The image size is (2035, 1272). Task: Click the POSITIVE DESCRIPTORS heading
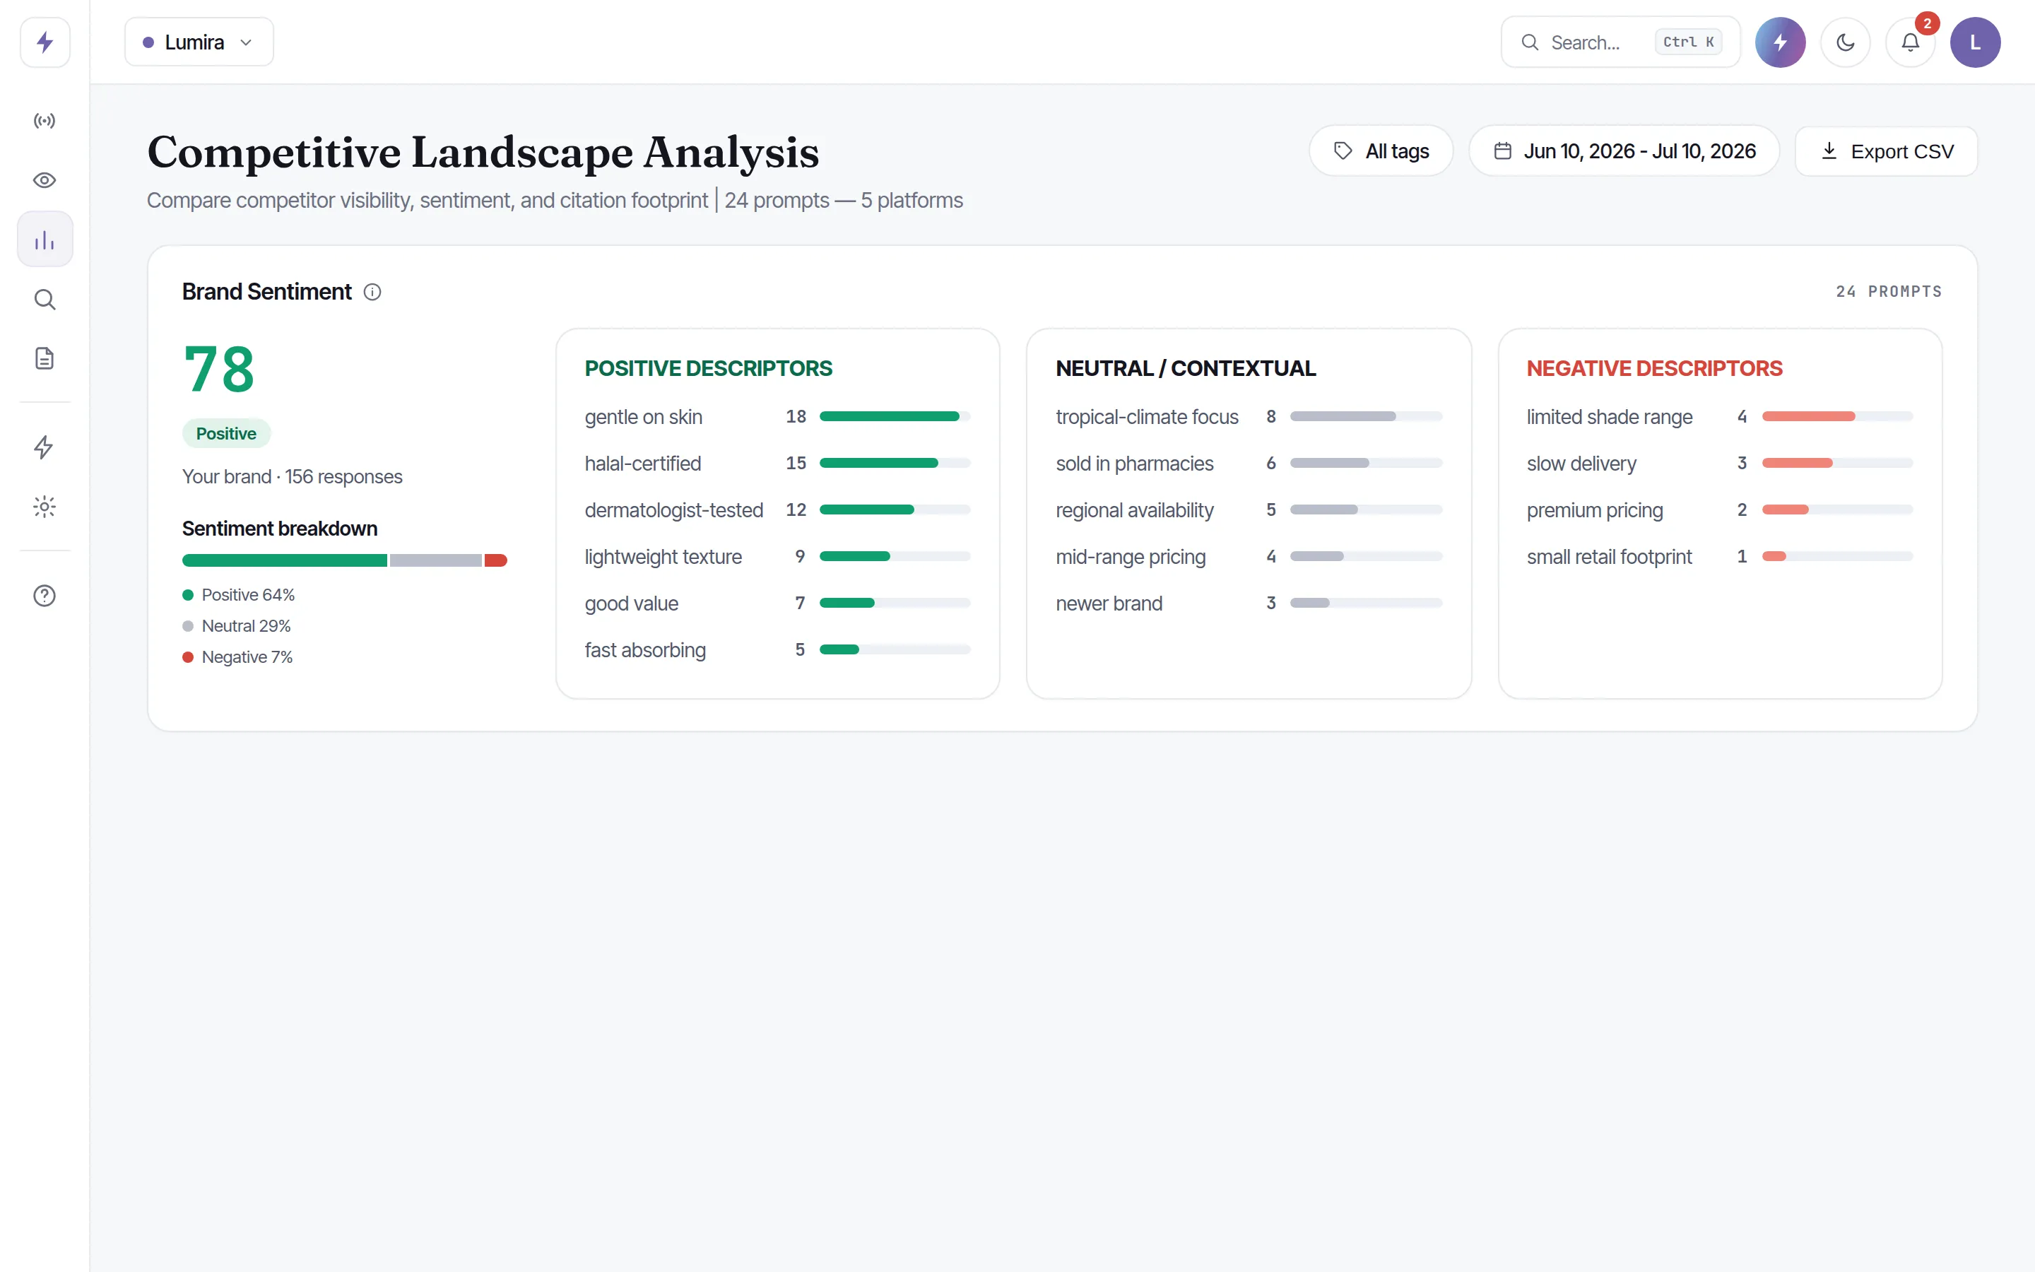[x=708, y=368]
